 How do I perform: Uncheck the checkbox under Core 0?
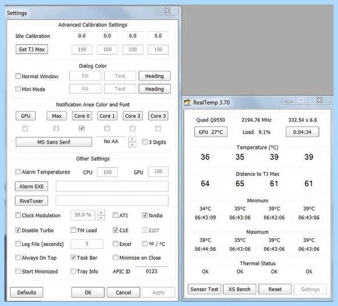82,128
